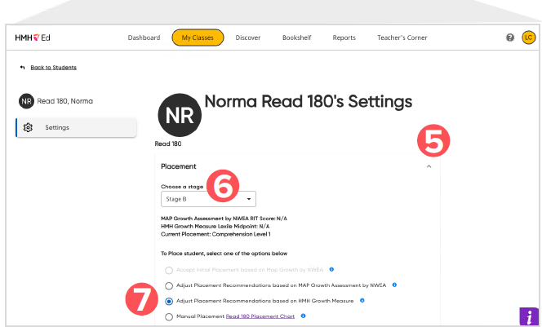Viewport: 542px width, 327px height.
Task: Select Adjust Placement based on HMH Growth Measure
Action: pyautogui.click(x=169, y=301)
